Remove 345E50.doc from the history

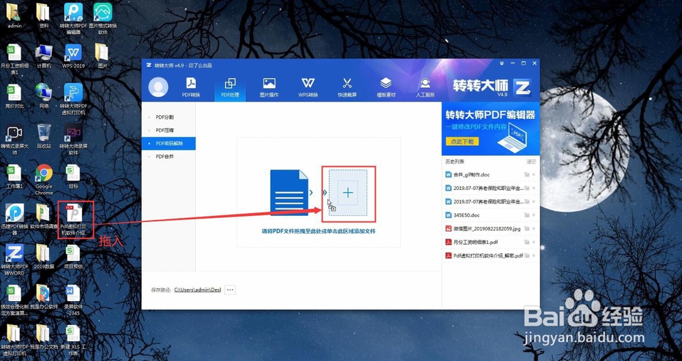point(534,215)
